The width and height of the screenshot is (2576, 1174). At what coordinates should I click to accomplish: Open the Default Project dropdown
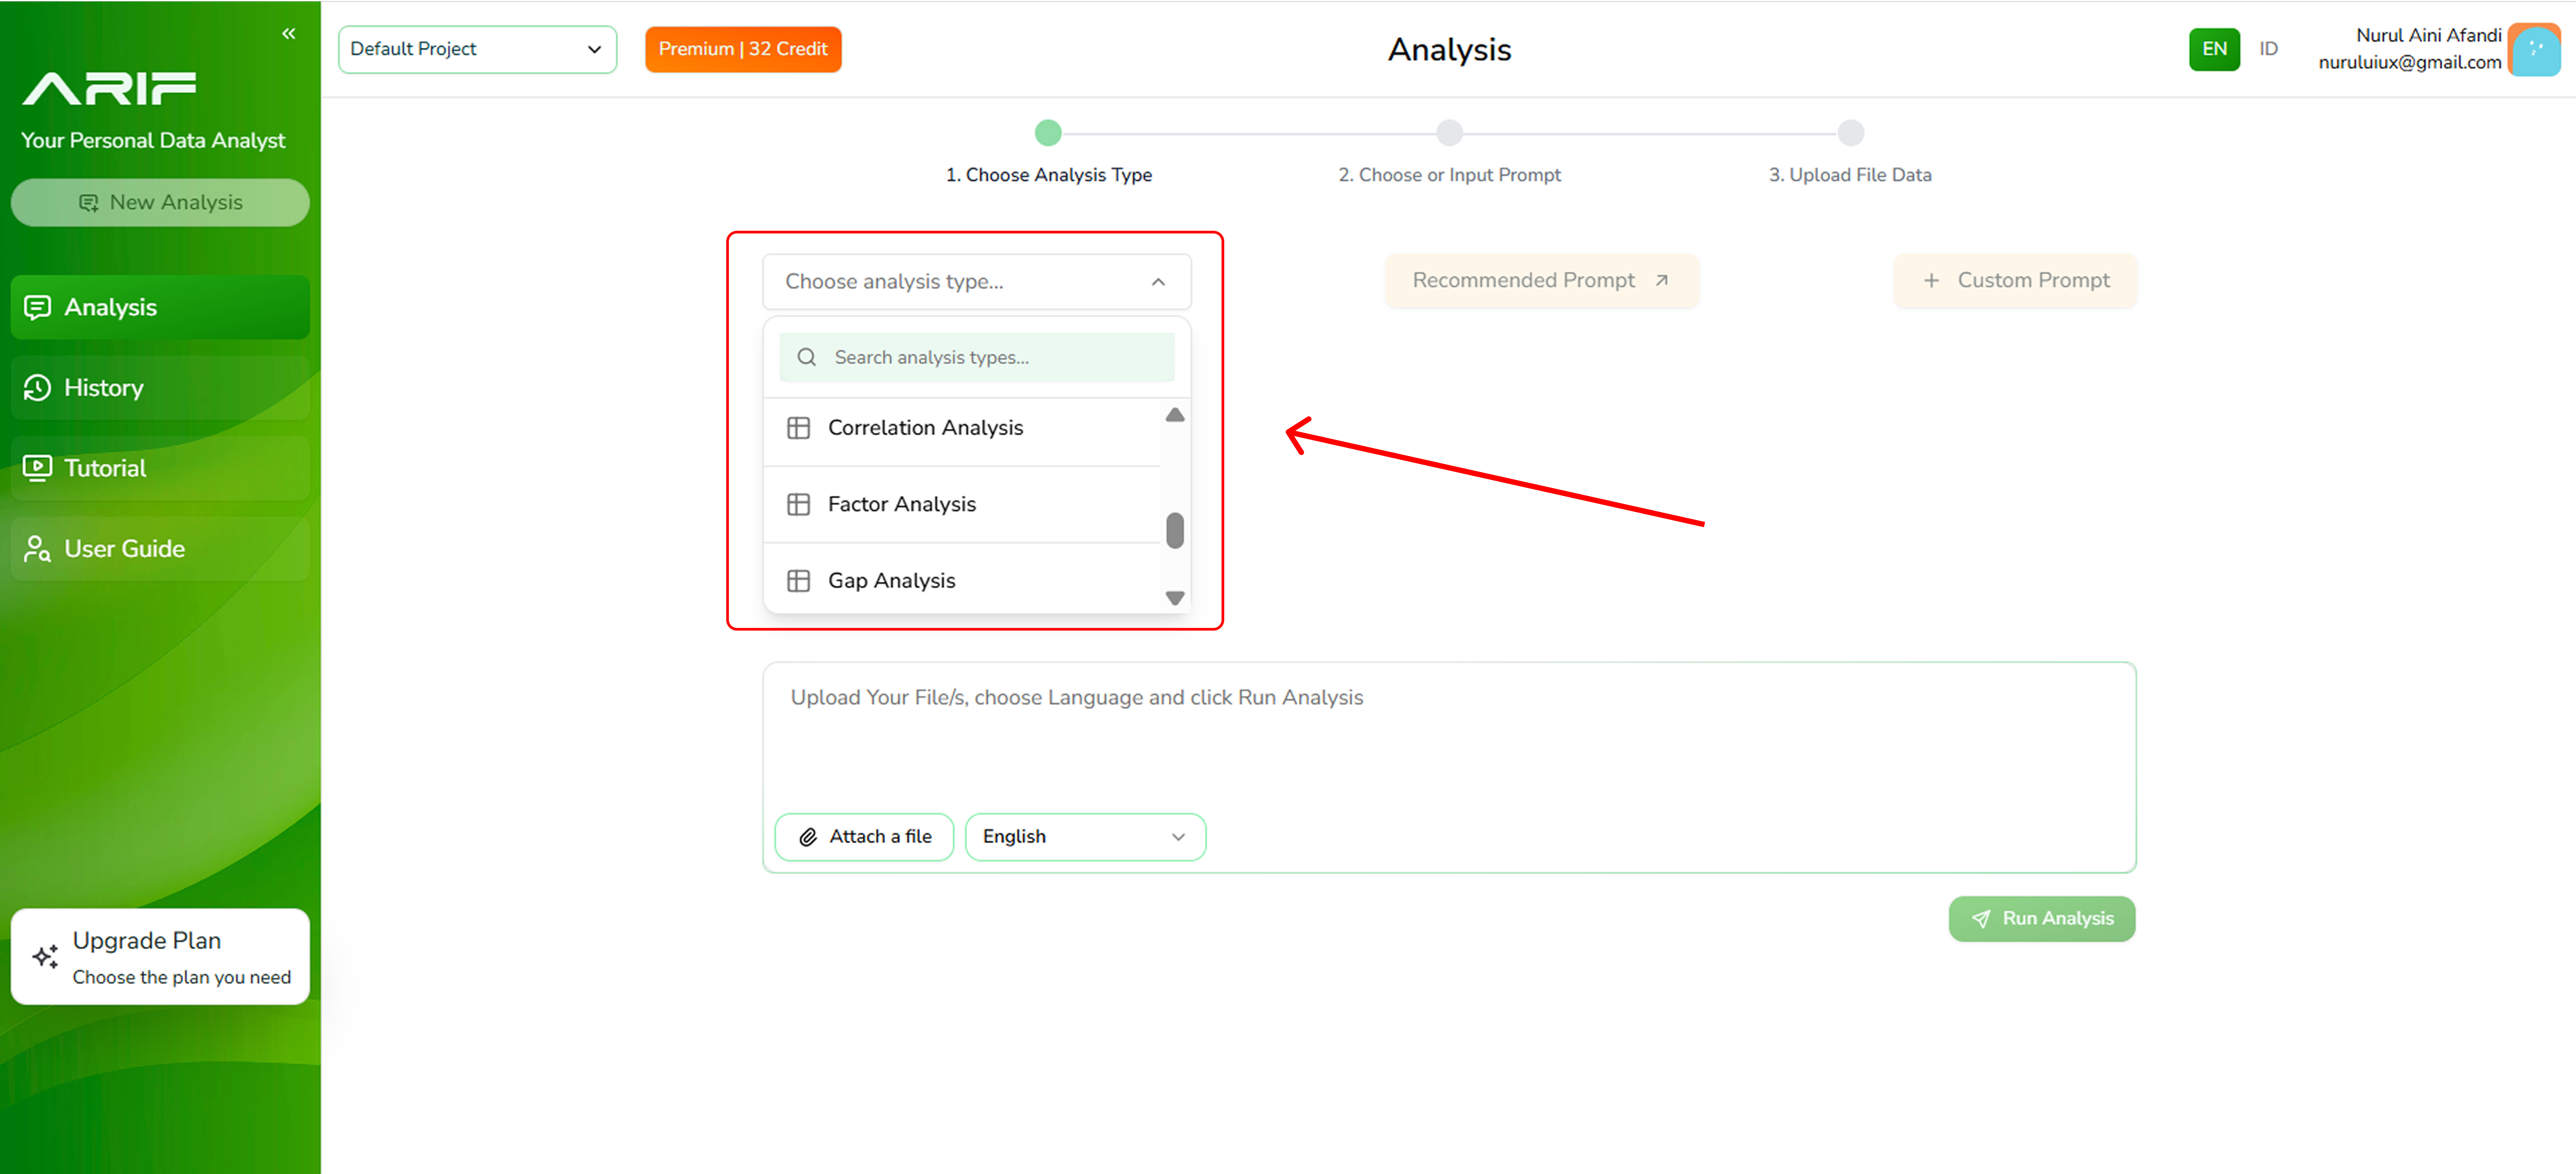[477, 49]
